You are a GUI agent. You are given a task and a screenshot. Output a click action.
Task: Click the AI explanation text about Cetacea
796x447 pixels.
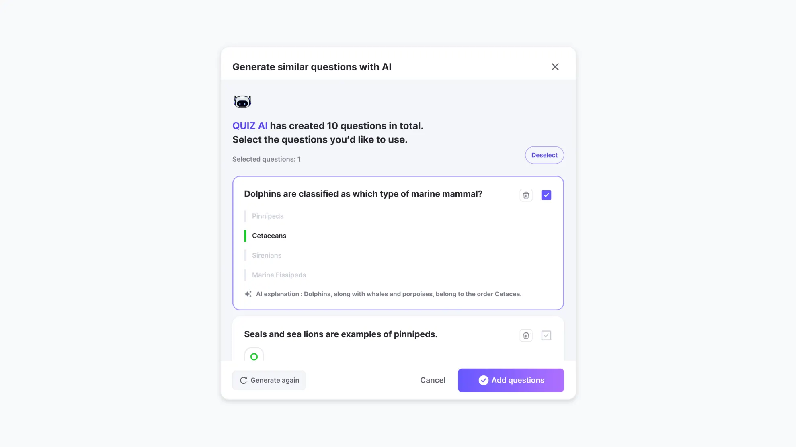pos(388,294)
